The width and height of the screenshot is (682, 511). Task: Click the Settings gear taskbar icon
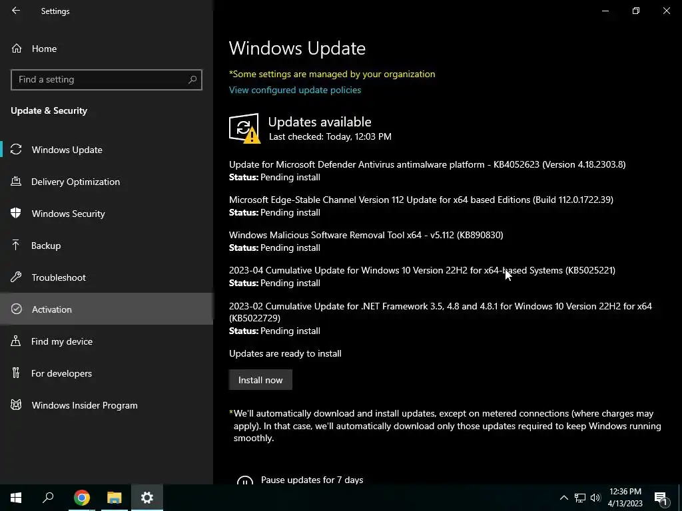click(147, 498)
